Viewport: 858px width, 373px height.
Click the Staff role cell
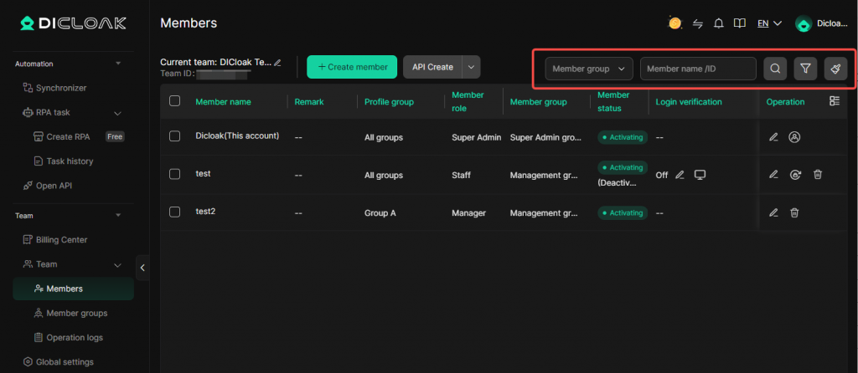[x=461, y=176]
